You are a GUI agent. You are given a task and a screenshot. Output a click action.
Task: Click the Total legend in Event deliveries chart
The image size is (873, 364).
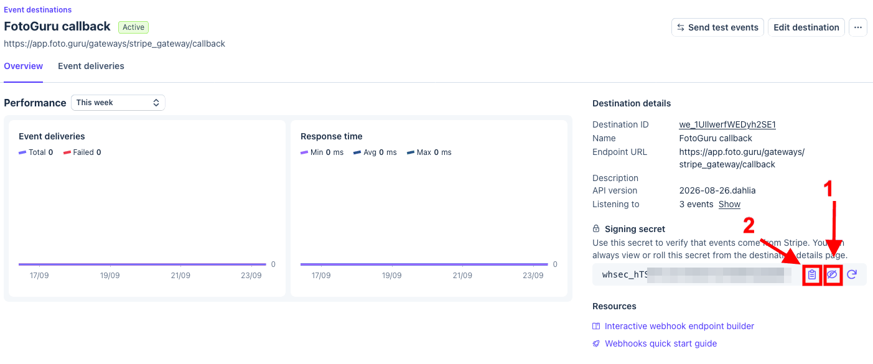click(x=36, y=152)
